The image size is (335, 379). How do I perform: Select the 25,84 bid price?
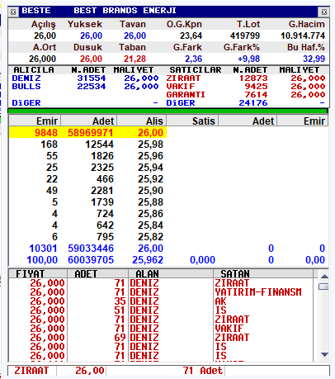pyautogui.click(x=150, y=225)
